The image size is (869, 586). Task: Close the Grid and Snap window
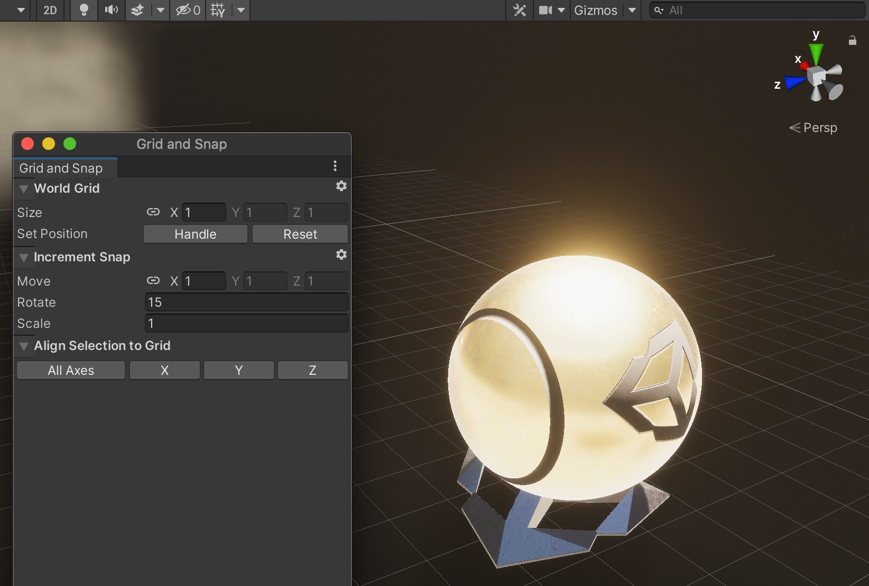[27, 144]
